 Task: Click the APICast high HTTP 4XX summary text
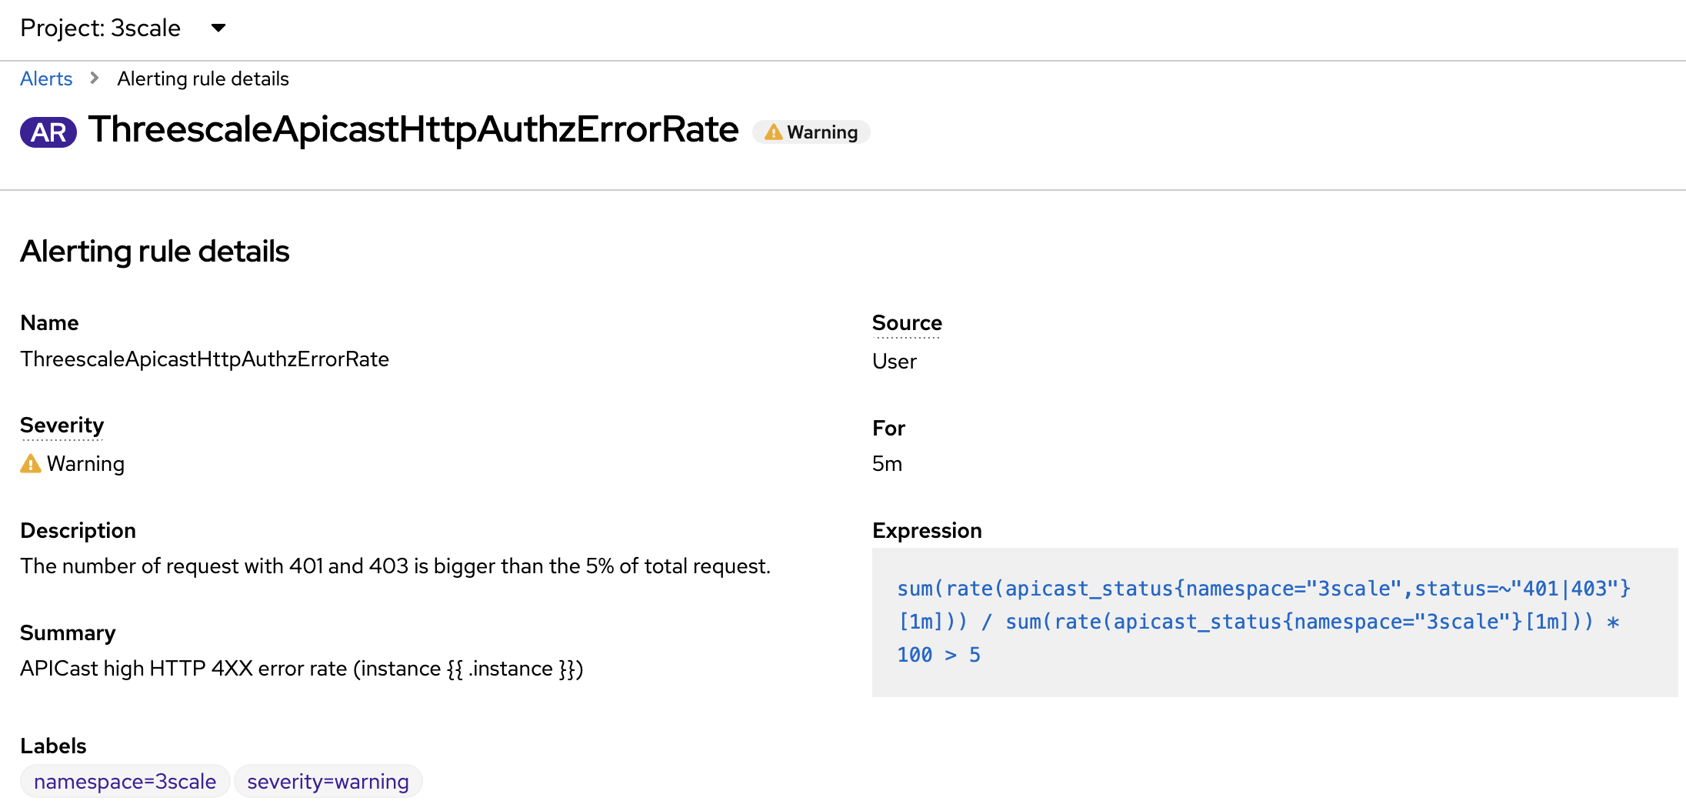click(x=302, y=669)
